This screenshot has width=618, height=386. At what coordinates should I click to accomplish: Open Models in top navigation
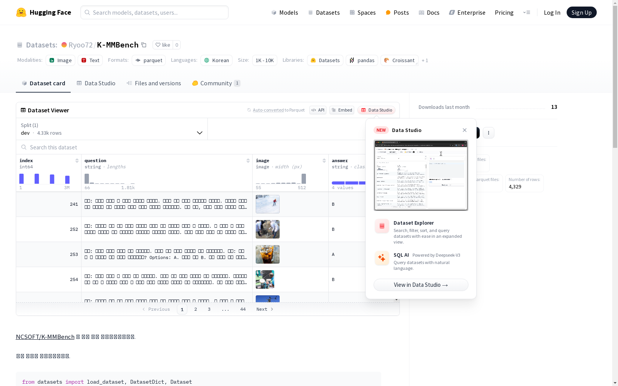point(285,12)
